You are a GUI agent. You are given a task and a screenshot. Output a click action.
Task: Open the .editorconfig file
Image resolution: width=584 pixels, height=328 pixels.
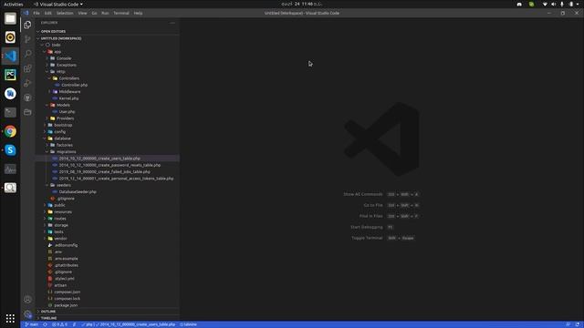[66, 245]
